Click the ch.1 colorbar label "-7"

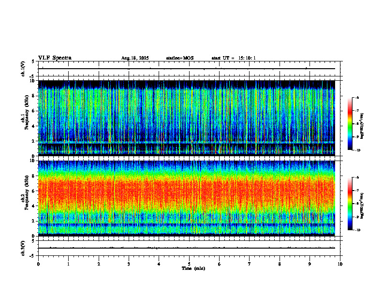point(357,110)
